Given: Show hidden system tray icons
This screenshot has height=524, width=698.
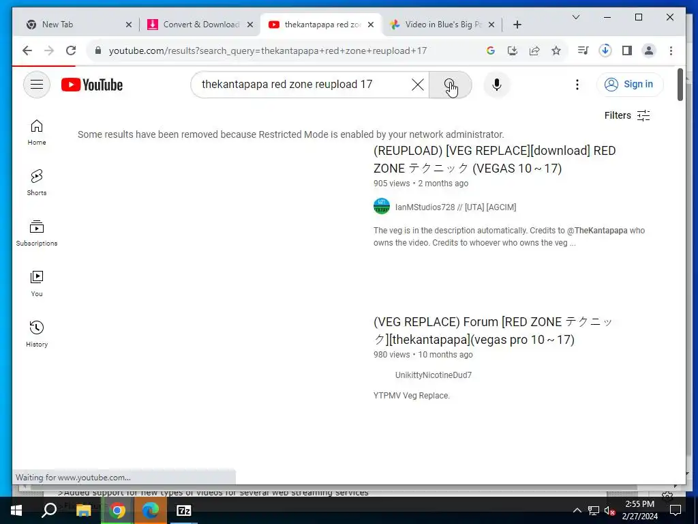Looking at the screenshot, I should click(x=577, y=510).
